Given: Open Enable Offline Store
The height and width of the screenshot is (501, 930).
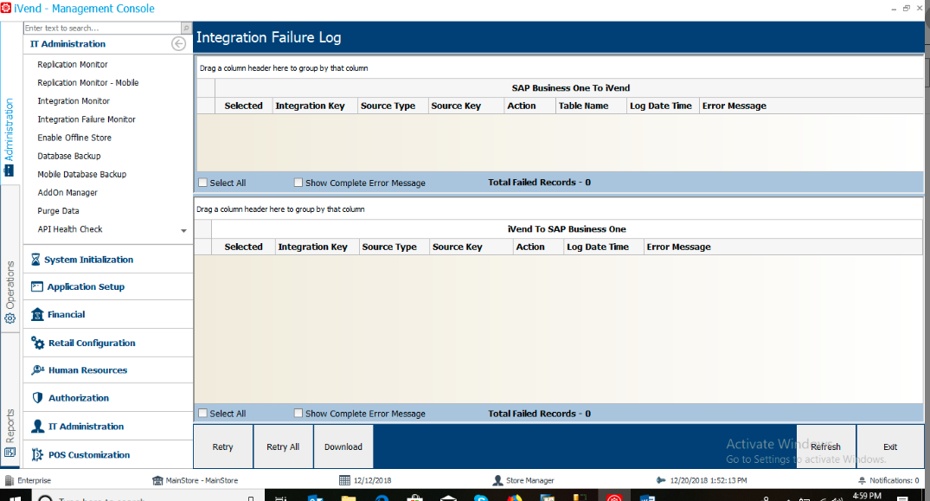Looking at the screenshot, I should 74,138.
